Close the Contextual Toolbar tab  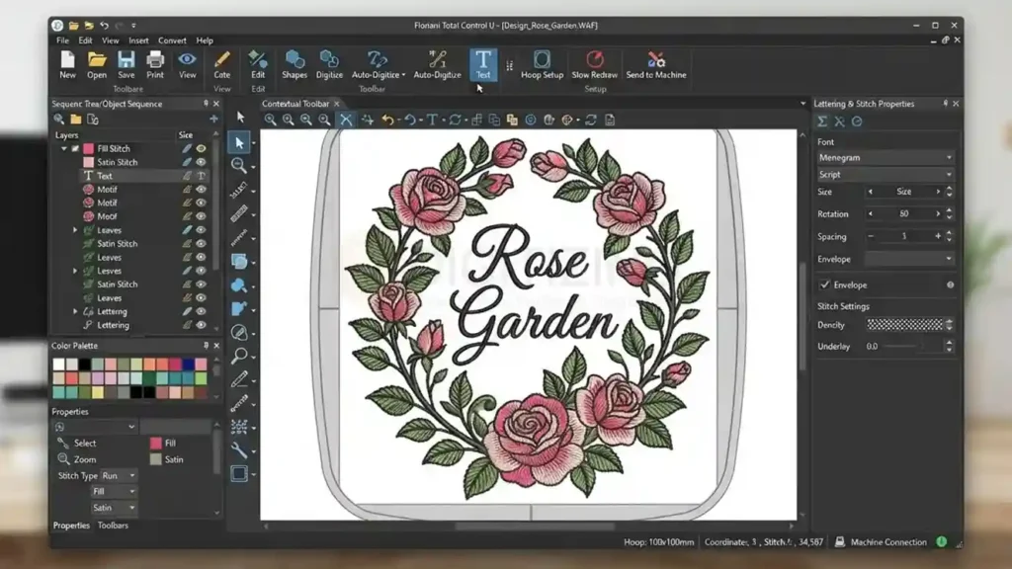pyautogui.click(x=336, y=103)
